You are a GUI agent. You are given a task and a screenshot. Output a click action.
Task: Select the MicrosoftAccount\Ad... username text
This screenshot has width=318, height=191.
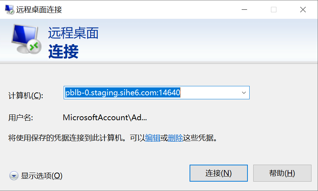pos(105,118)
